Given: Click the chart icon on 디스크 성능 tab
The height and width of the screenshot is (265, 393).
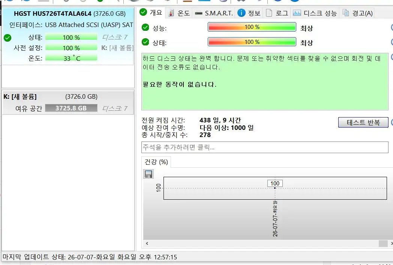Looking at the screenshot, I should [297, 13].
